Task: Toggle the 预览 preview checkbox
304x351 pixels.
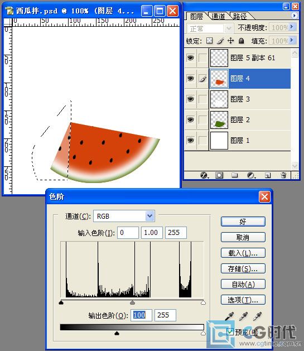Action: 230,331
